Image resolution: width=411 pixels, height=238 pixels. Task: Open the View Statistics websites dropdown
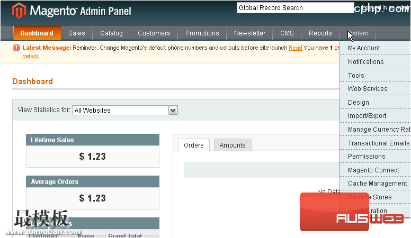click(125, 110)
